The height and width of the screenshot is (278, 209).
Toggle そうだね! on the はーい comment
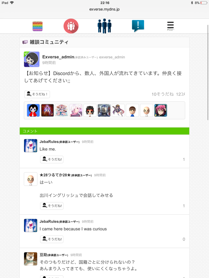(52, 206)
